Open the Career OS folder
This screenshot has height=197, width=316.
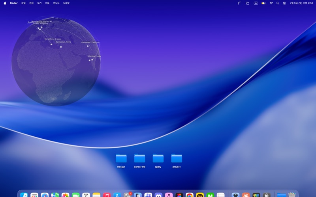139,158
